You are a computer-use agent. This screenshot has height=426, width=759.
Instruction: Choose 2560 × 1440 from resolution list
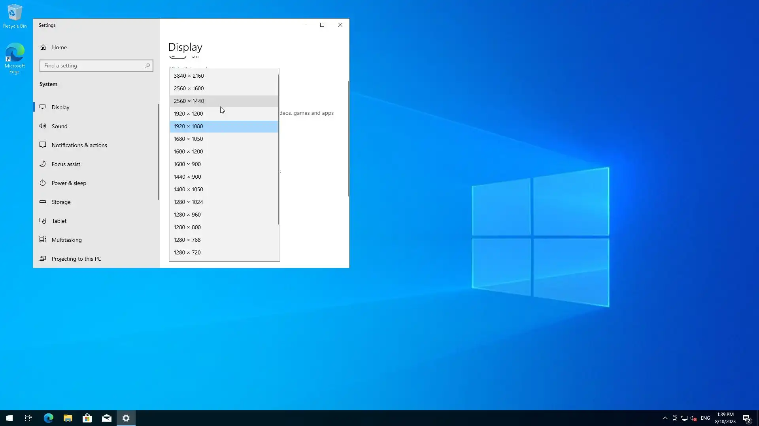[x=189, y=101]
